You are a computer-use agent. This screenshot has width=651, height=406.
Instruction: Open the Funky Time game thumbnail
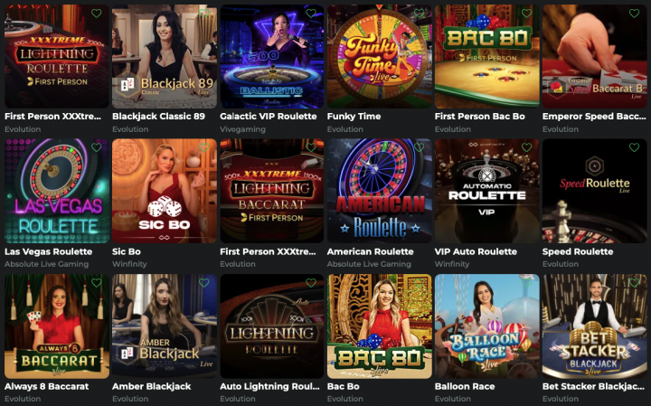380,56
